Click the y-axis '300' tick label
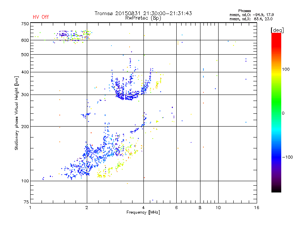This screenshot has height=226, width=302. click(x=25, y=95)
